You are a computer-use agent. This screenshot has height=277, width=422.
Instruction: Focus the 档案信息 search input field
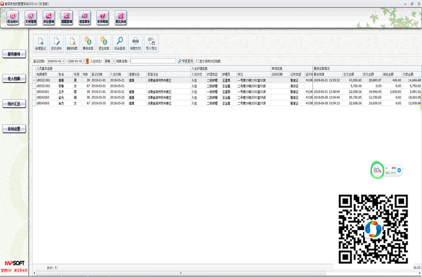tap(153, 61)
